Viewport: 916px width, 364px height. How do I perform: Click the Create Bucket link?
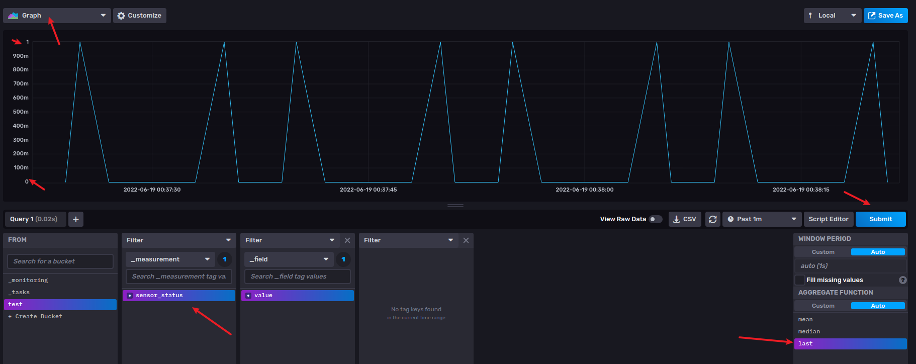tap(60, 317)
